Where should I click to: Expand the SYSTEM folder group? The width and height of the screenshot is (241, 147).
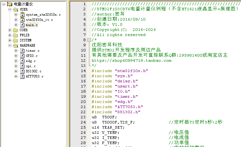(x=10, y=40)
